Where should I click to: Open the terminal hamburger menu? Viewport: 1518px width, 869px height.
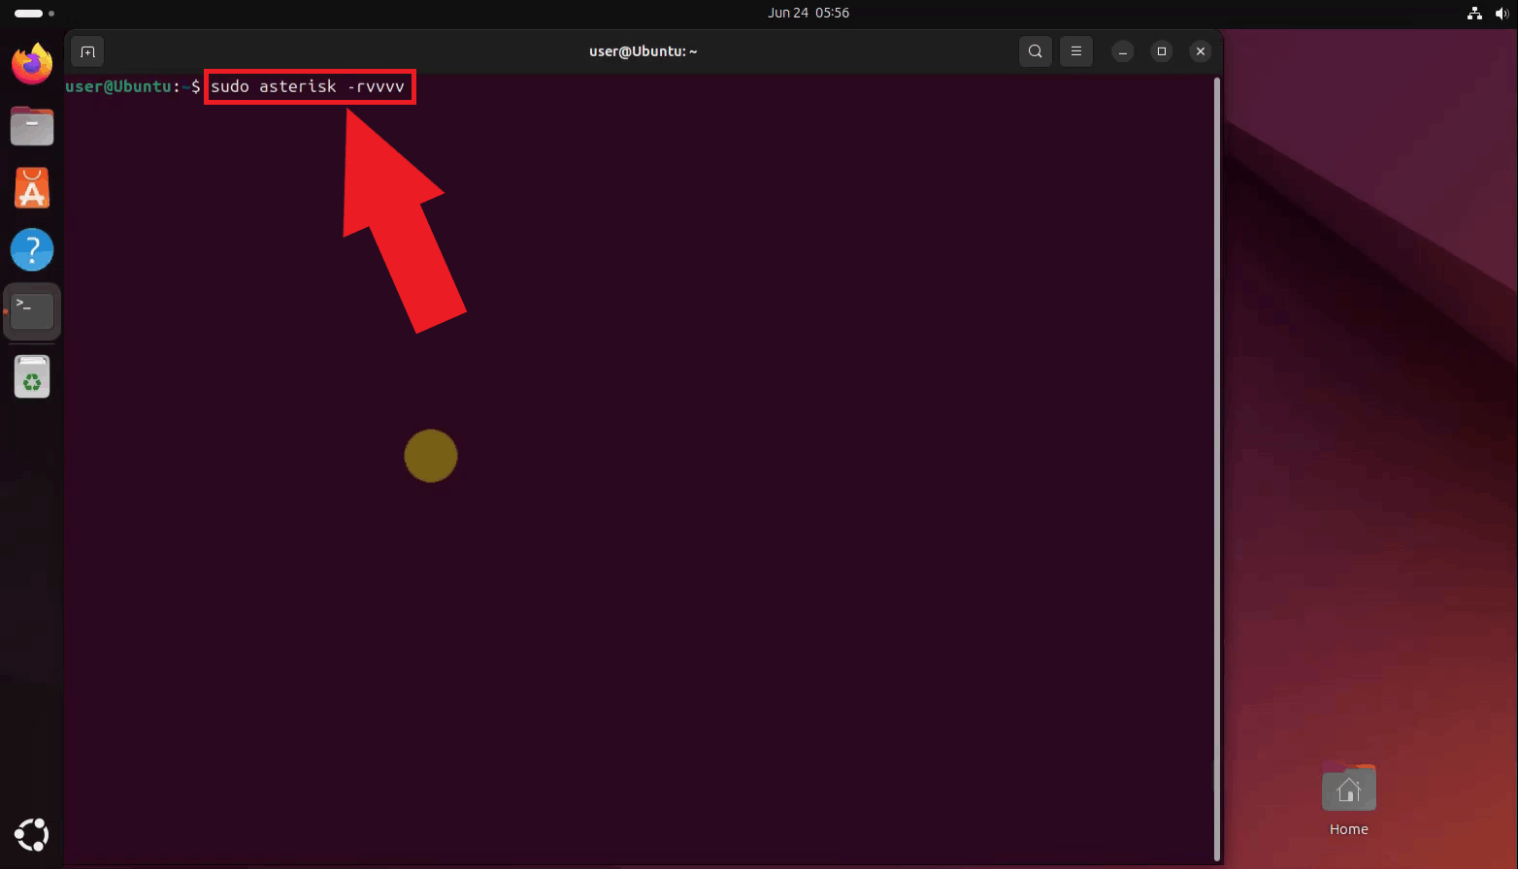(x=1076, y=51)
